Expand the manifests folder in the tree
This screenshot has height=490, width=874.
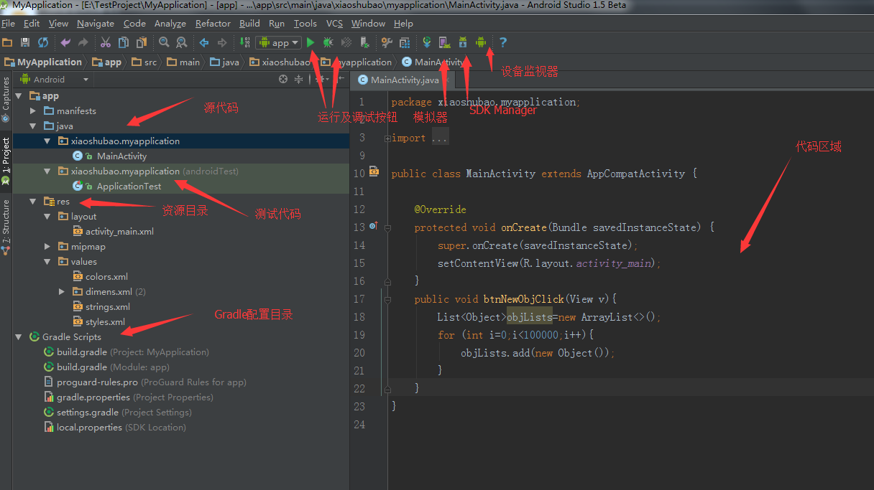(33, 111)
